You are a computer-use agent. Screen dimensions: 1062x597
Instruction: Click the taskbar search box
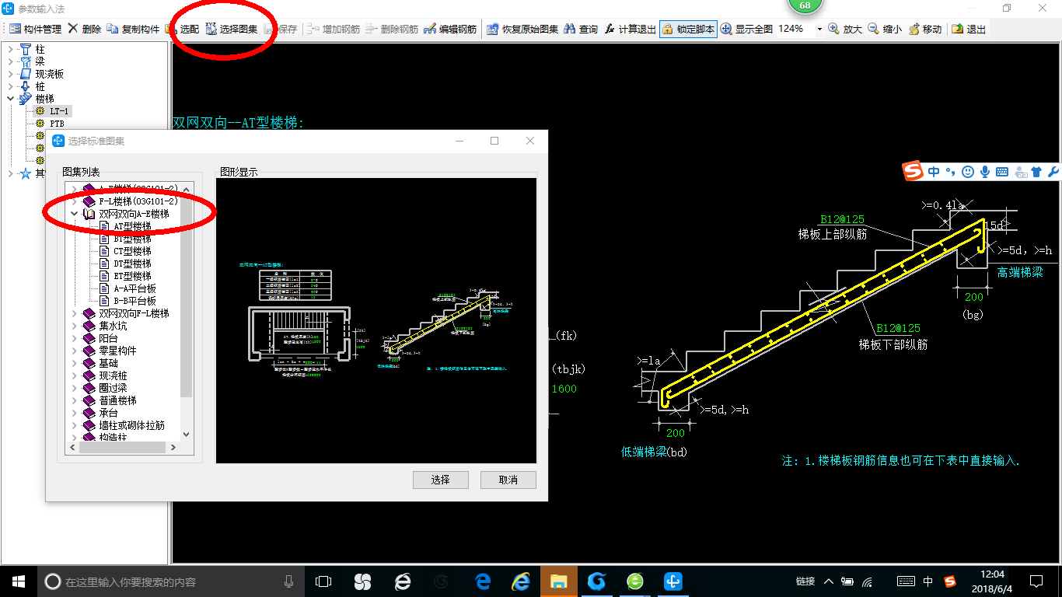point(171,581)
